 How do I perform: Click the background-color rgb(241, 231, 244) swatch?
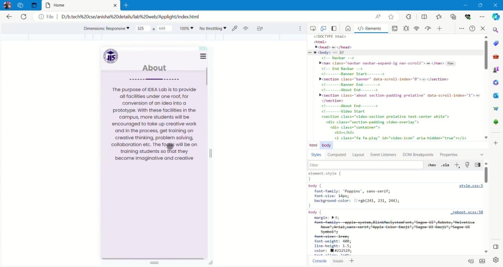pyautogui.click(x=356, y=201)
